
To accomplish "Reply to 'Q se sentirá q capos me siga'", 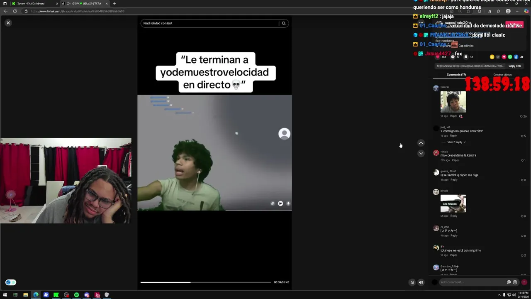I will [454, 180].
